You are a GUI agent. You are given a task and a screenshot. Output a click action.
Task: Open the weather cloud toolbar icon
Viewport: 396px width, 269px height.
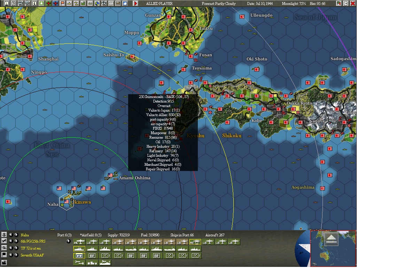125,3
